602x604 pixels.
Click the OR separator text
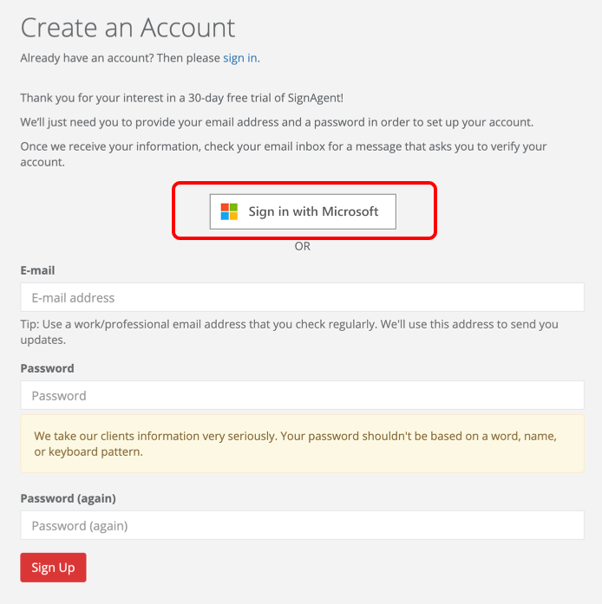click(x=303, y=246)
